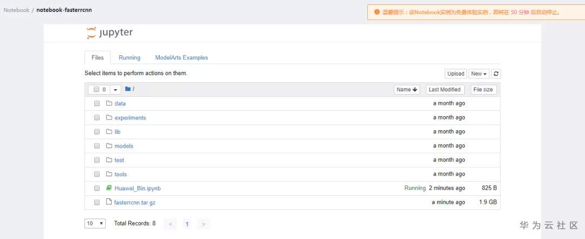
Task: Click the fasterrcnn.tar.gz file link
Action: pos(135,203)
